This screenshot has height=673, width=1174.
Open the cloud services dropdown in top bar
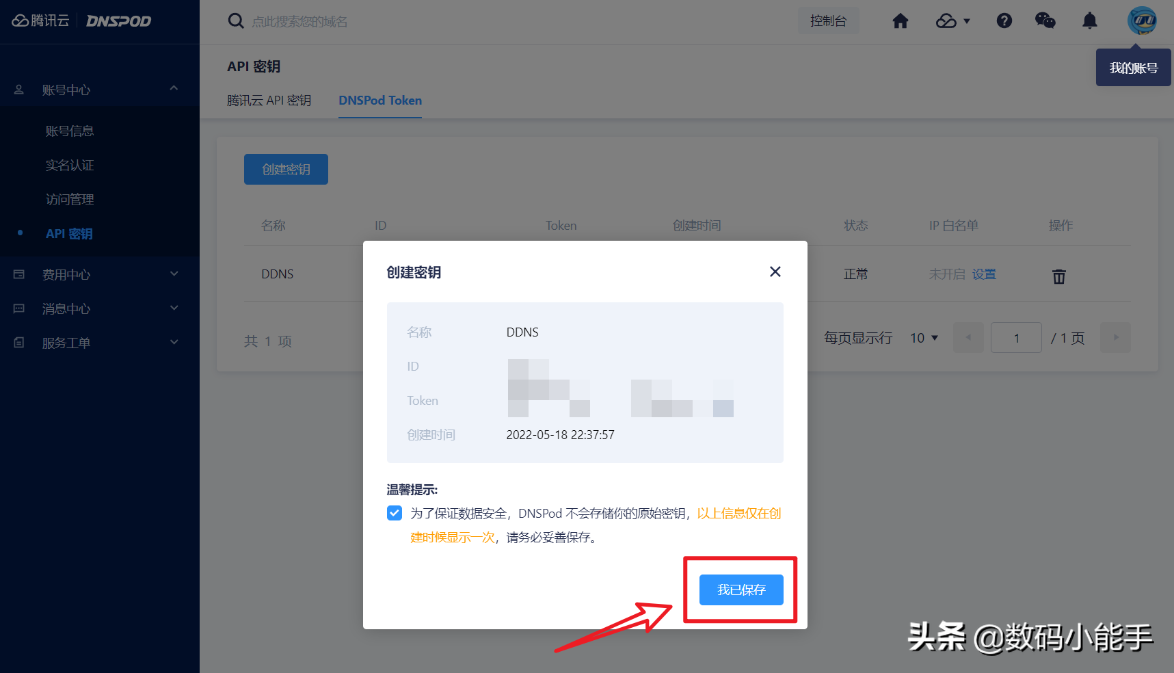click(x=952, y=21)
